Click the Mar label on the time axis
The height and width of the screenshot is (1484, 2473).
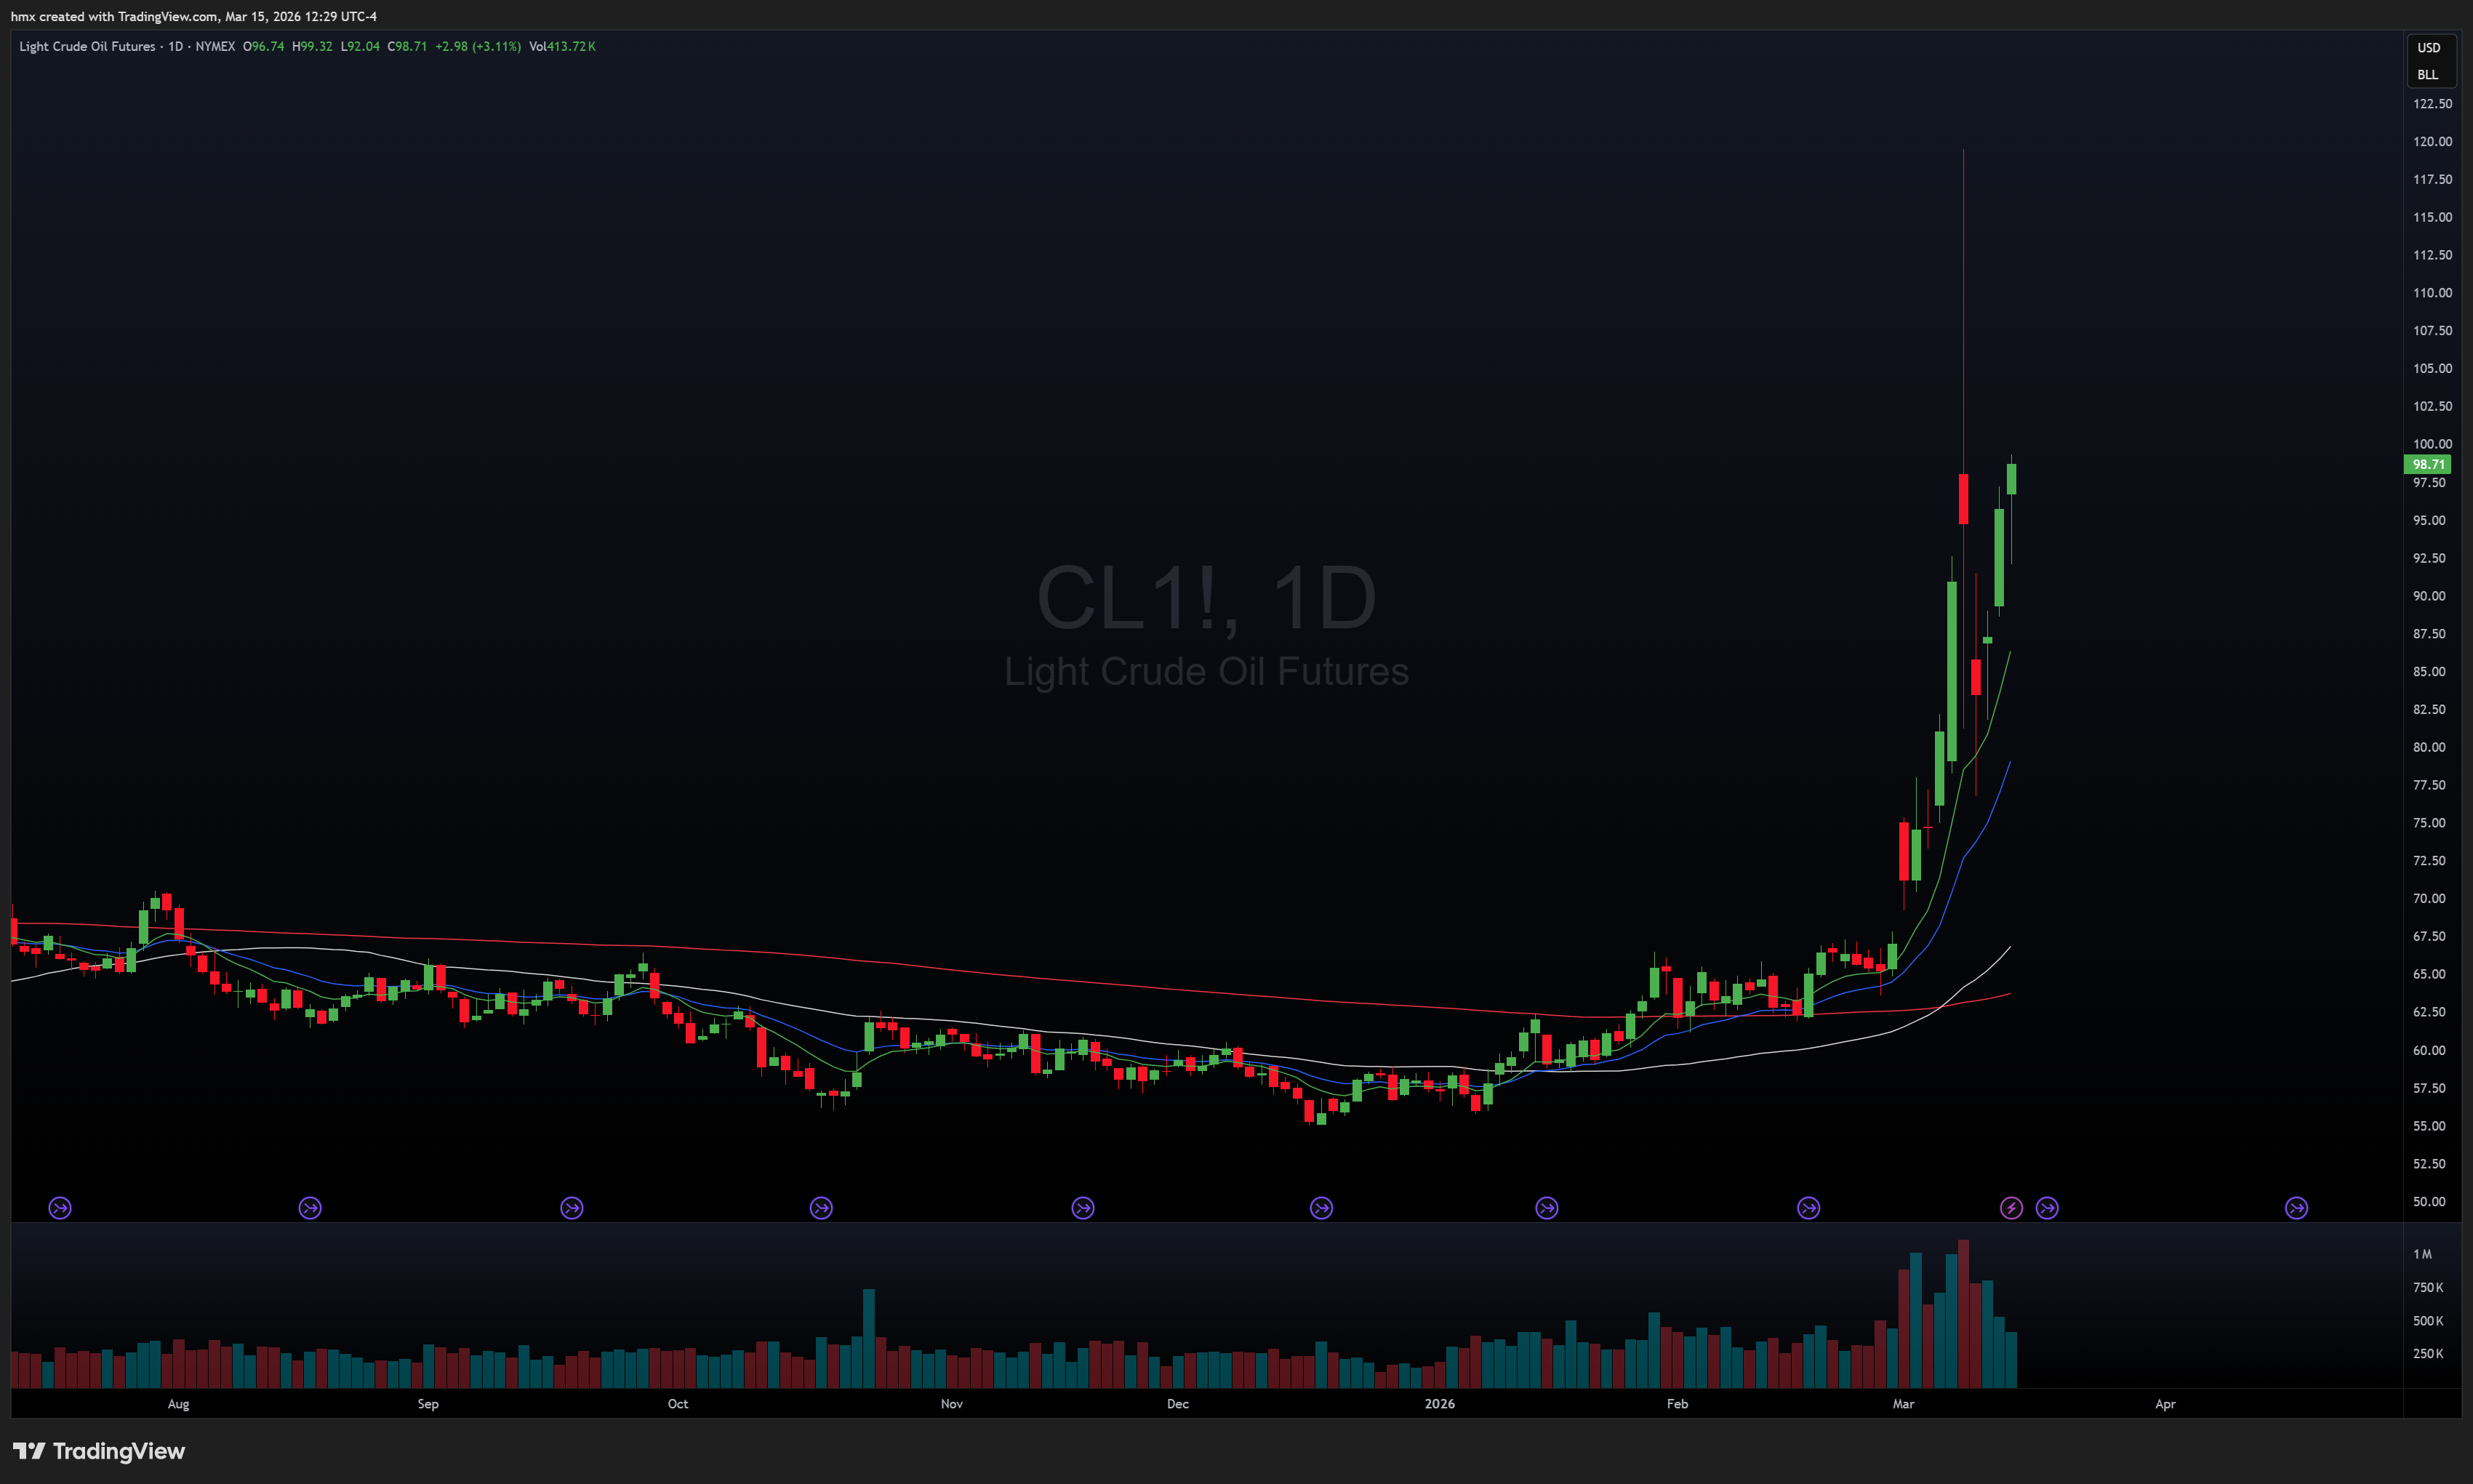tap(1903, 1404)
